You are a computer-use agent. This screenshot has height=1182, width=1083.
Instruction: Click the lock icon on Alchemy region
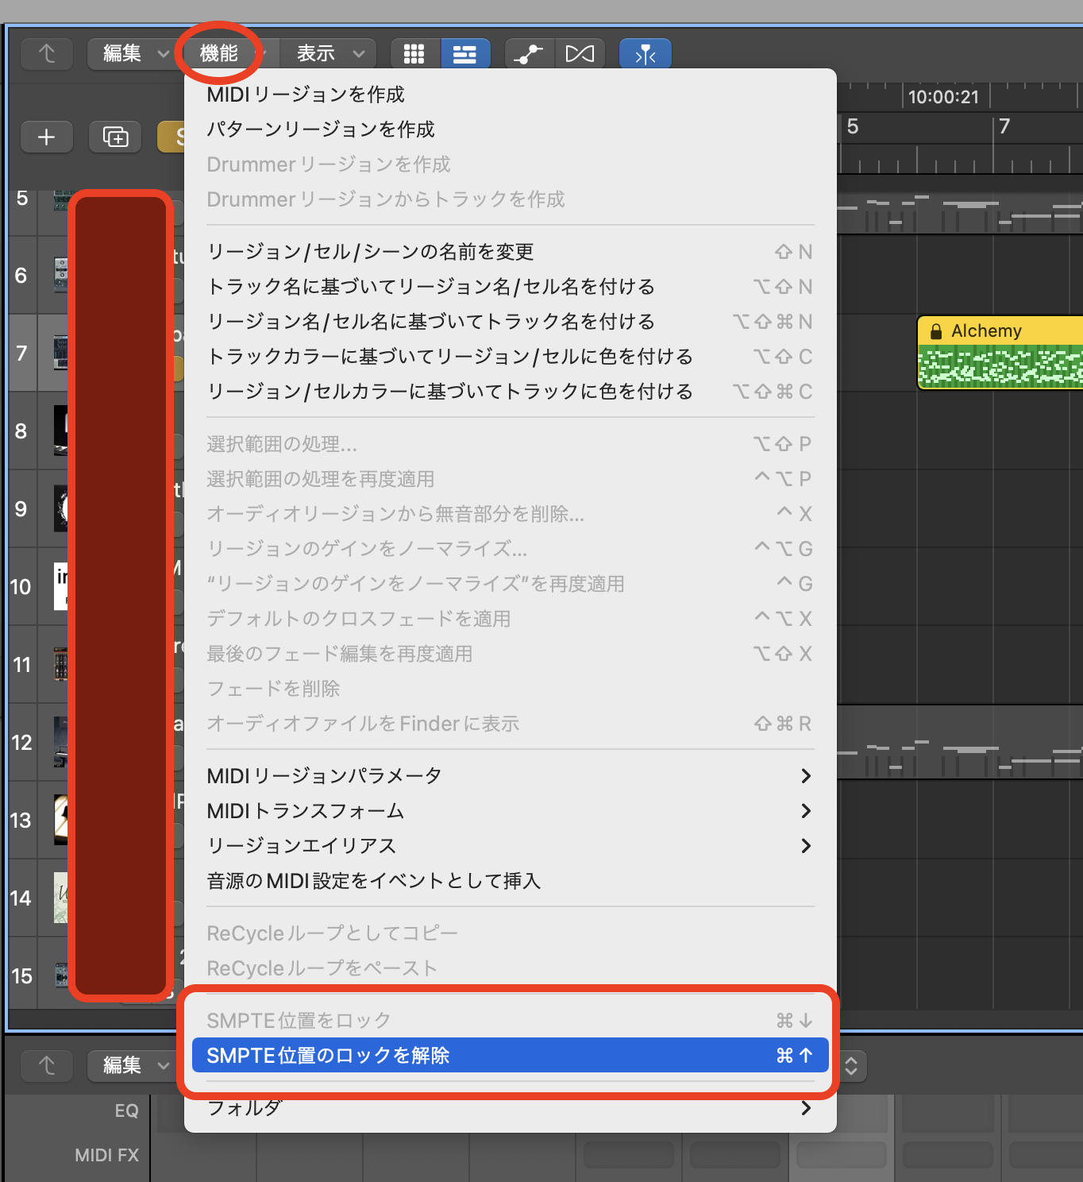(x=936, y=331)
